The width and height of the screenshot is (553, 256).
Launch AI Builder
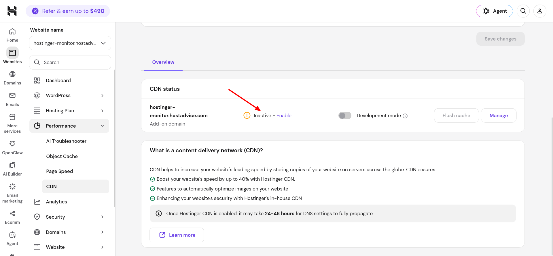12,169
